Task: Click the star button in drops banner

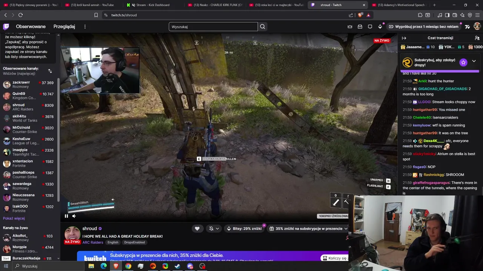Action: (x=463, y=62)
